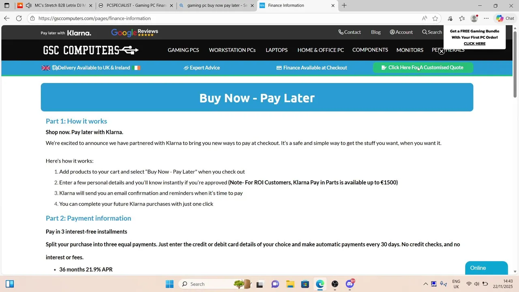The height and width of the screenshot is (292, 519).
Task: Click the address bar URL
Action: tap(94, 18)
